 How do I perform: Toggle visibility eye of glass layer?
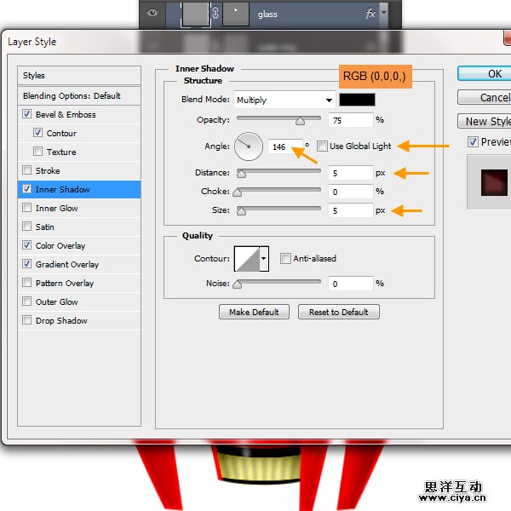tap(153, 13)
